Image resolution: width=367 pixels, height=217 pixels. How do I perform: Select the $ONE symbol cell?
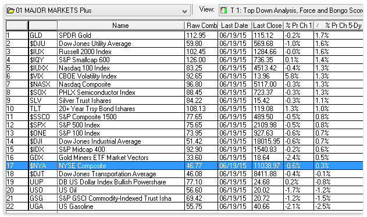(43, 133)
